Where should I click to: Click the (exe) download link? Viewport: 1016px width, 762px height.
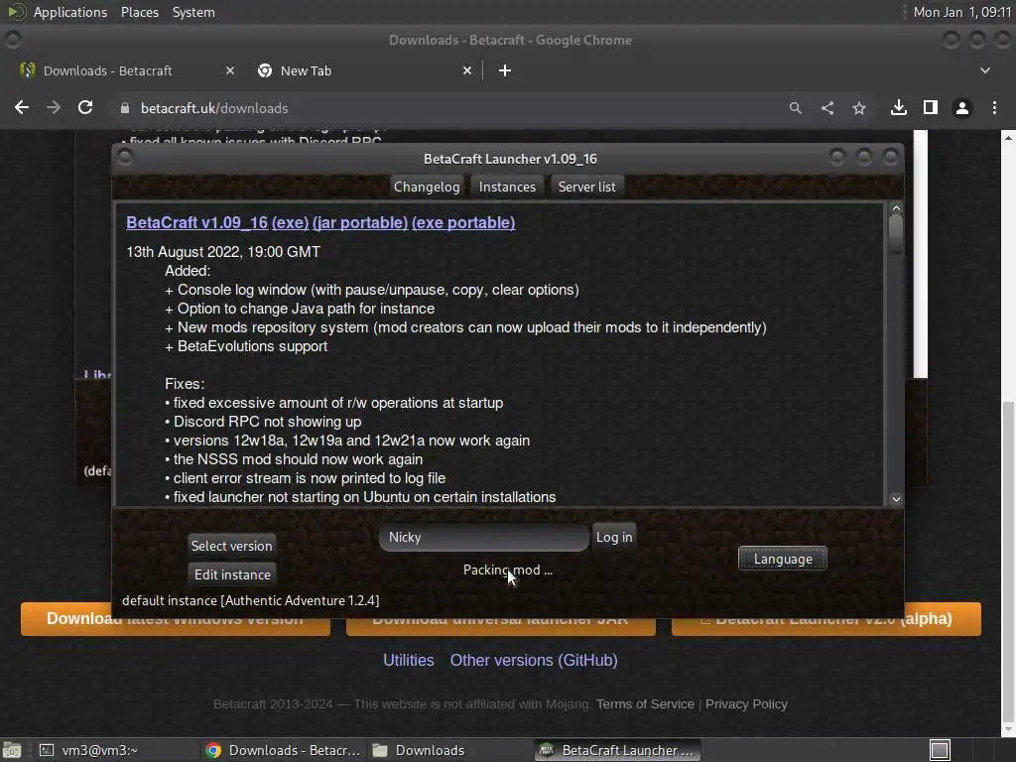coord(291,222)
